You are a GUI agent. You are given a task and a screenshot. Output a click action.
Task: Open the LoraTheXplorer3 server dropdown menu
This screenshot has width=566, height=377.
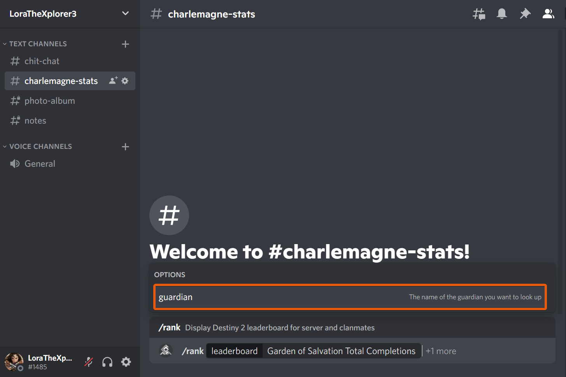tap(125, 14)
